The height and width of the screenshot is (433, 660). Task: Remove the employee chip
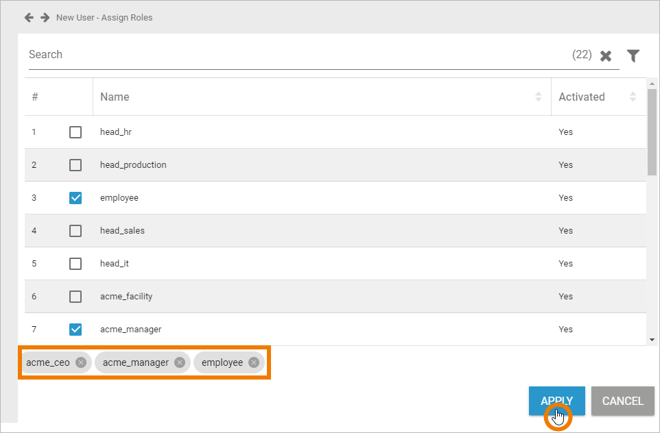254,362
